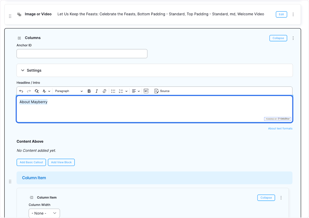
Task: Open Find and Replace tool
Action: (37, 91)
